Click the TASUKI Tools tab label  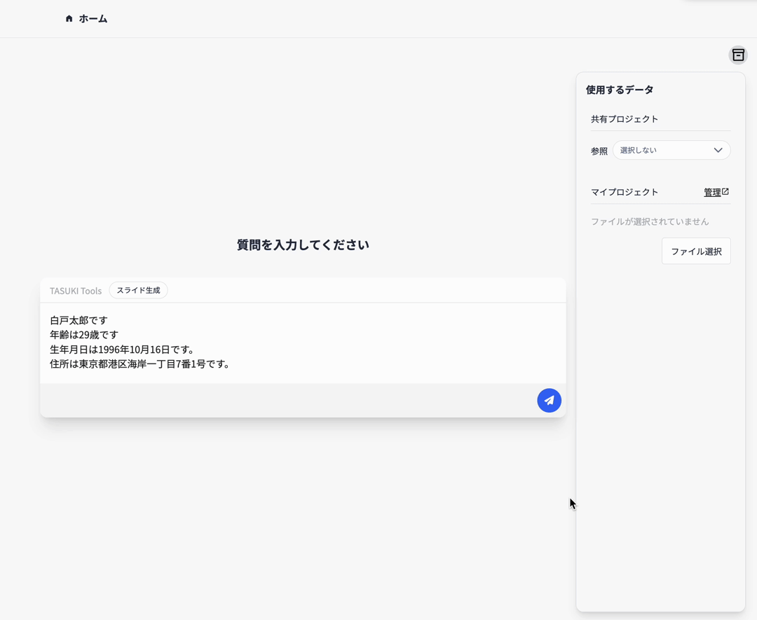coord(75,290)
